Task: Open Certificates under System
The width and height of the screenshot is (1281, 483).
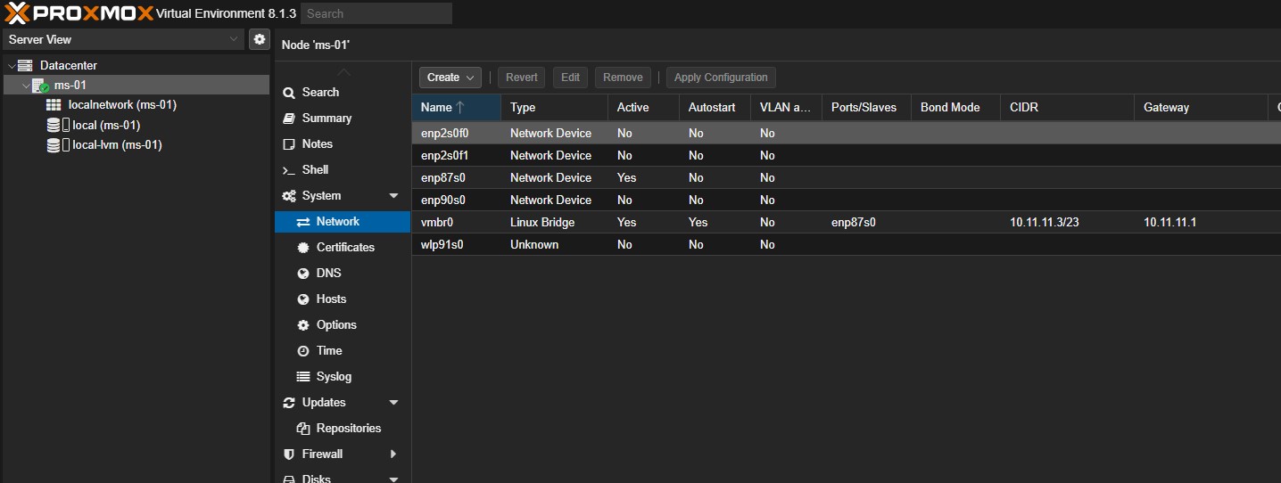Action: click(344, 247)
